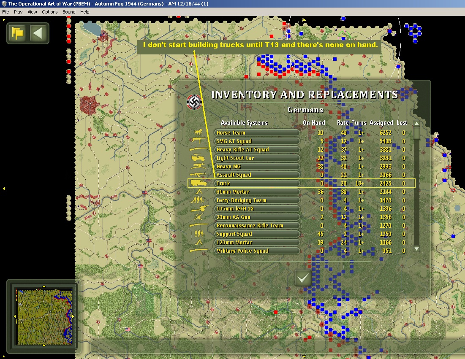This screenshot has height=359, width=465.
Task: Select the Support Squad button
Action: pyautogui.click(x=257, y=234)
